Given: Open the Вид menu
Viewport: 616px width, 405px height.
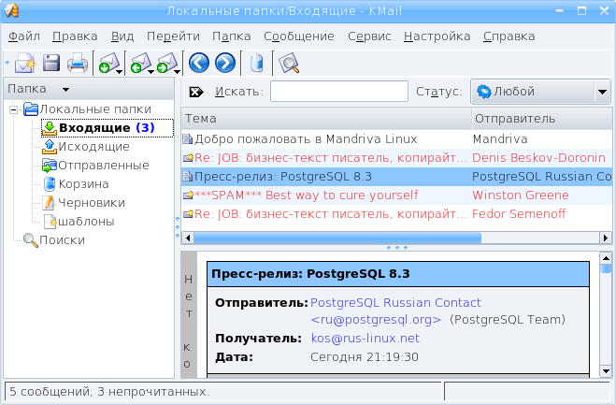Looking at the screenshot, I should coord(122,36).
